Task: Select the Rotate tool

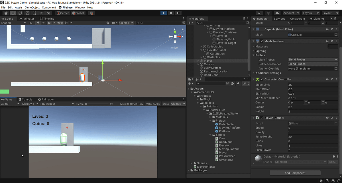Action: click(x=20, y=13)
